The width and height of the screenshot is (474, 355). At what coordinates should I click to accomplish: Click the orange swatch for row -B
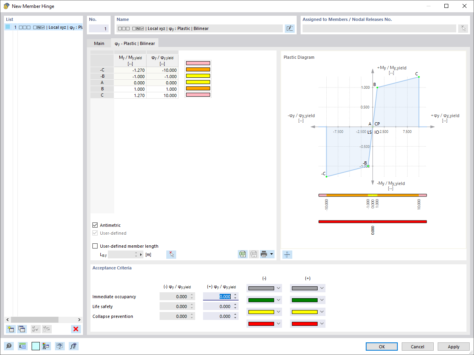click(198, 69)
